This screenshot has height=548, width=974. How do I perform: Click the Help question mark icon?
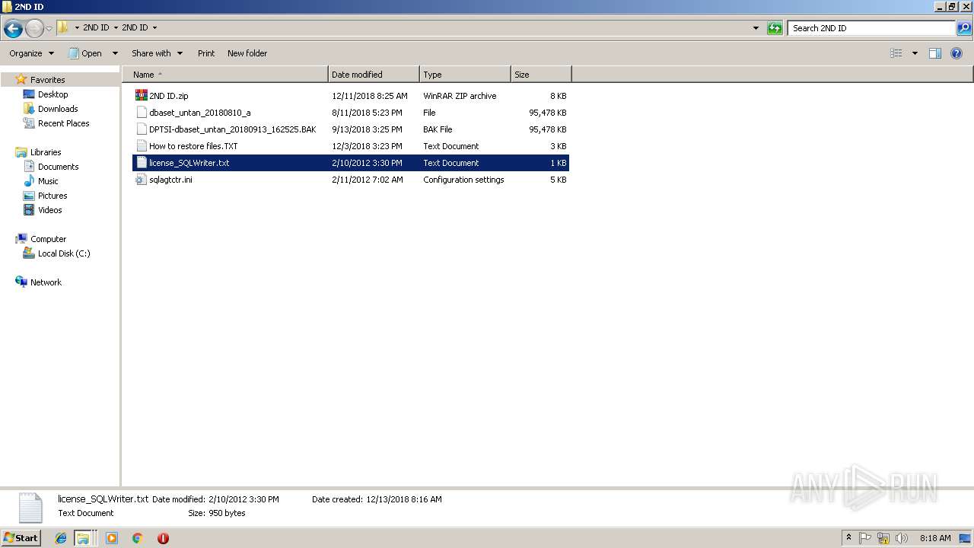click(957, 53)
